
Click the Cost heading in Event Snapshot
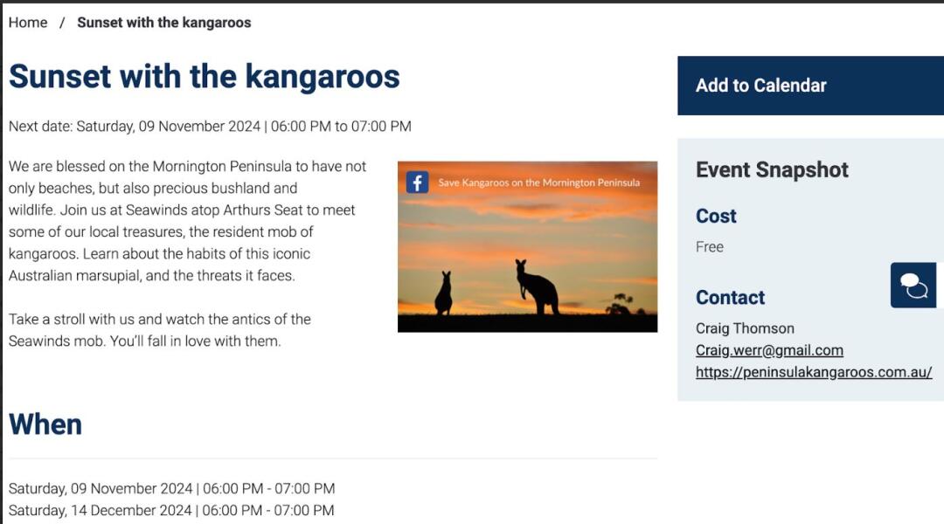click(x=716, y=216)
